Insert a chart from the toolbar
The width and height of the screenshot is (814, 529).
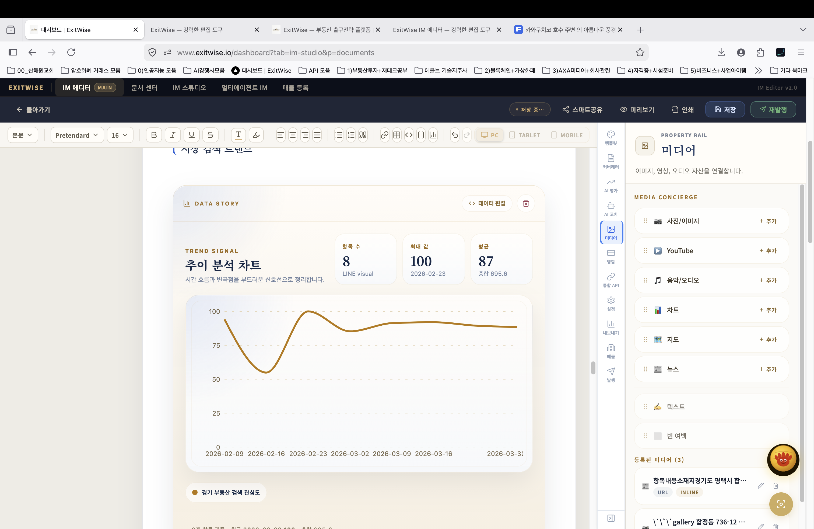[433, 135]
